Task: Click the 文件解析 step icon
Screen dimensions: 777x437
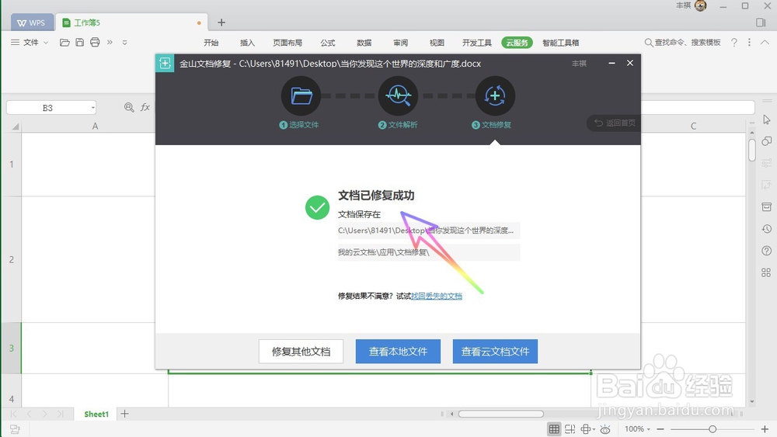Action: [398, 95]
